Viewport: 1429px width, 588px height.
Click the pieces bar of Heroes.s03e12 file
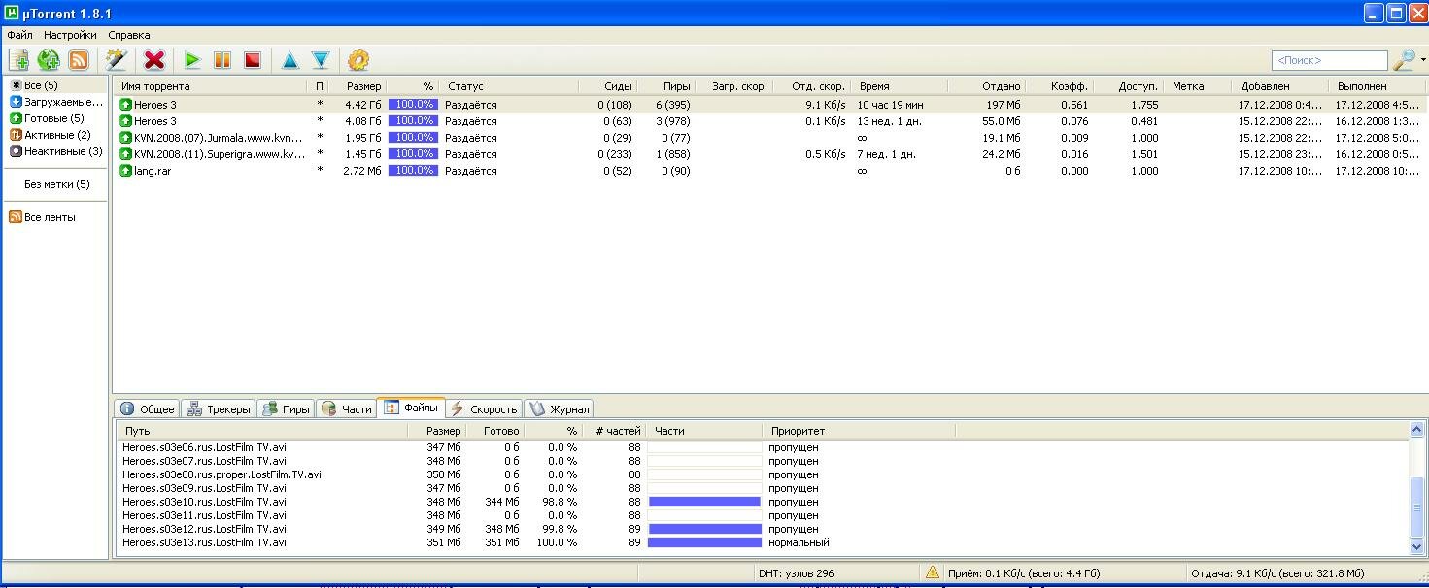coord(704,530)
